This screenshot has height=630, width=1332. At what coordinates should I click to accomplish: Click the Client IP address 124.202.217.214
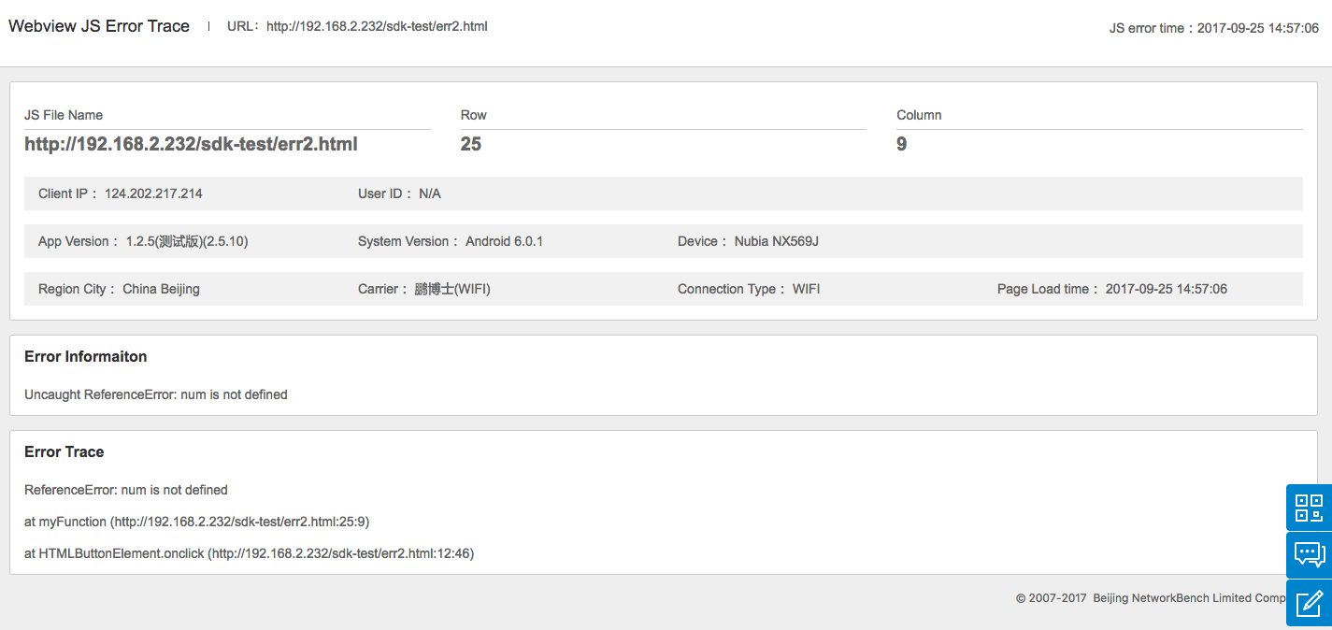point(153,193)
